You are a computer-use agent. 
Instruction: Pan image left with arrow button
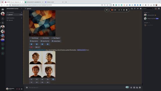point(31,44)
